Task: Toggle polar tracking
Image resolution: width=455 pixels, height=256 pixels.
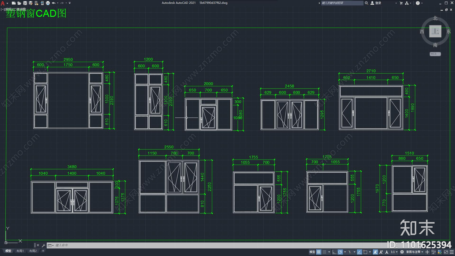Action: (340, 252)
